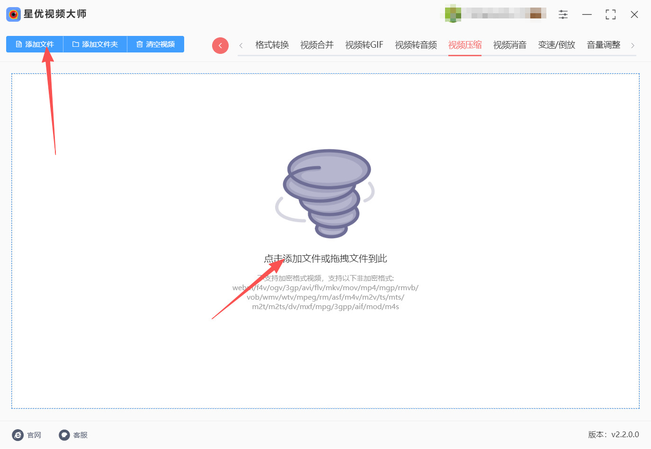Open the 变速/倒放 tab

(557, 45)
